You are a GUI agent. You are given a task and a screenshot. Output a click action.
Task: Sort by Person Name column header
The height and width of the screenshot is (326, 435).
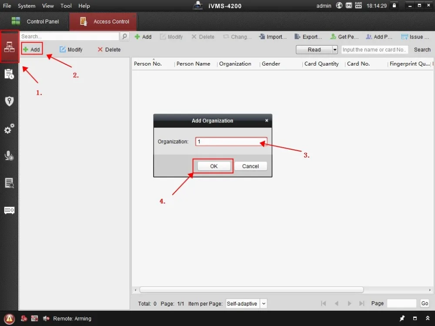[194, 64]
